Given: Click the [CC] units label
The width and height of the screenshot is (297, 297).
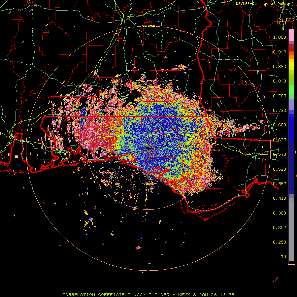Looking at the screenshot, I should pos(282,23).
